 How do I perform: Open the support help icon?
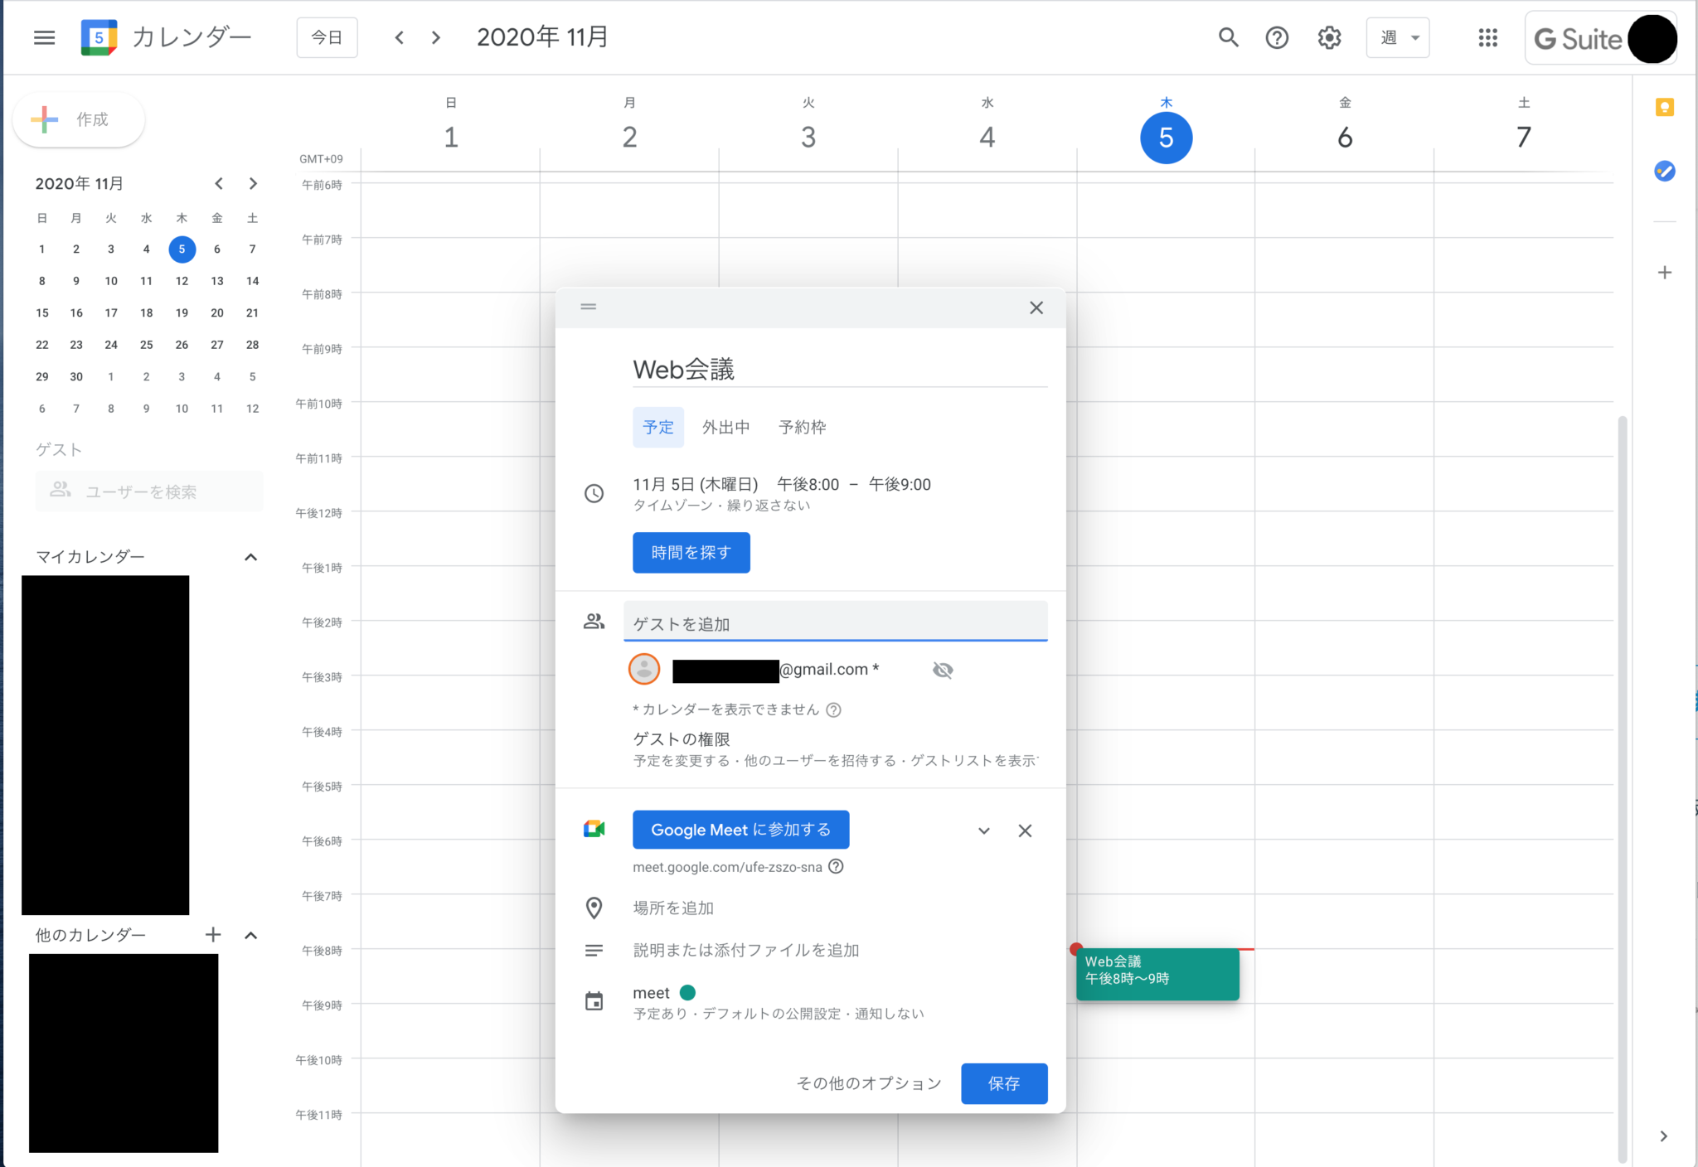[1277, 37]
